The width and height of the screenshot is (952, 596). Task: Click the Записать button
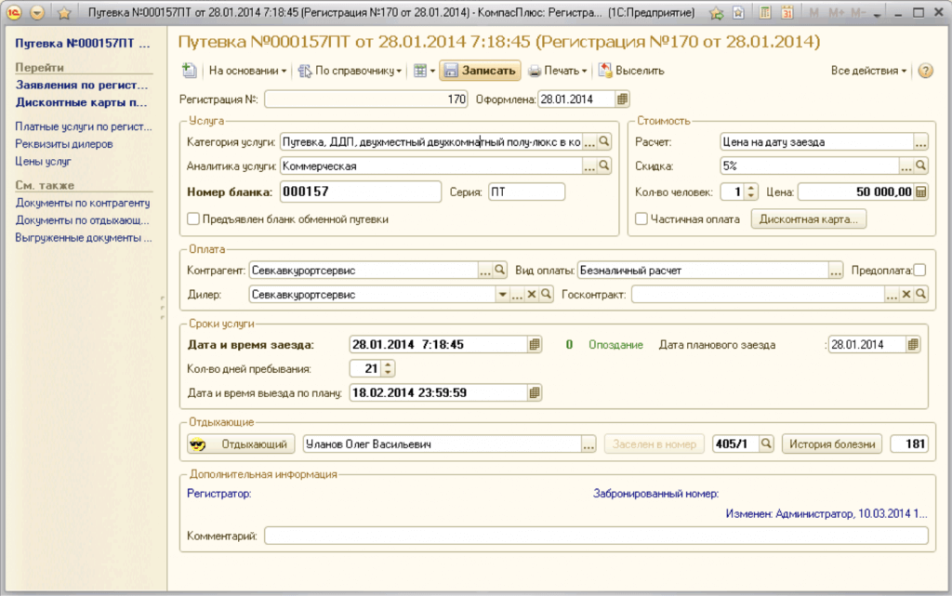pyautogui.click(x=481, y=71)
